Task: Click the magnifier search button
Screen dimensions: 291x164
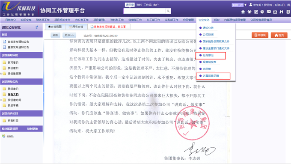Action: [168, 11]
